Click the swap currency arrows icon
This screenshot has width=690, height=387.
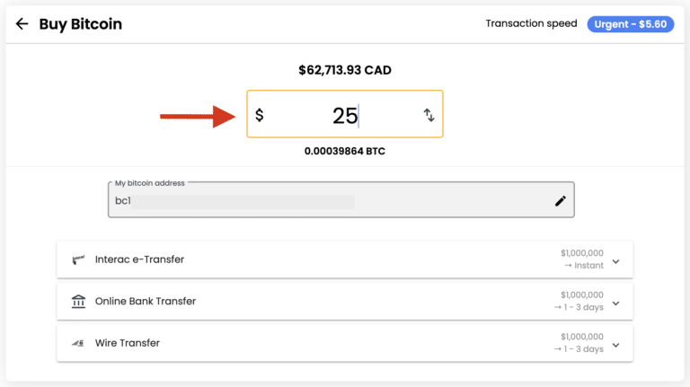click(x=429, y=115)
